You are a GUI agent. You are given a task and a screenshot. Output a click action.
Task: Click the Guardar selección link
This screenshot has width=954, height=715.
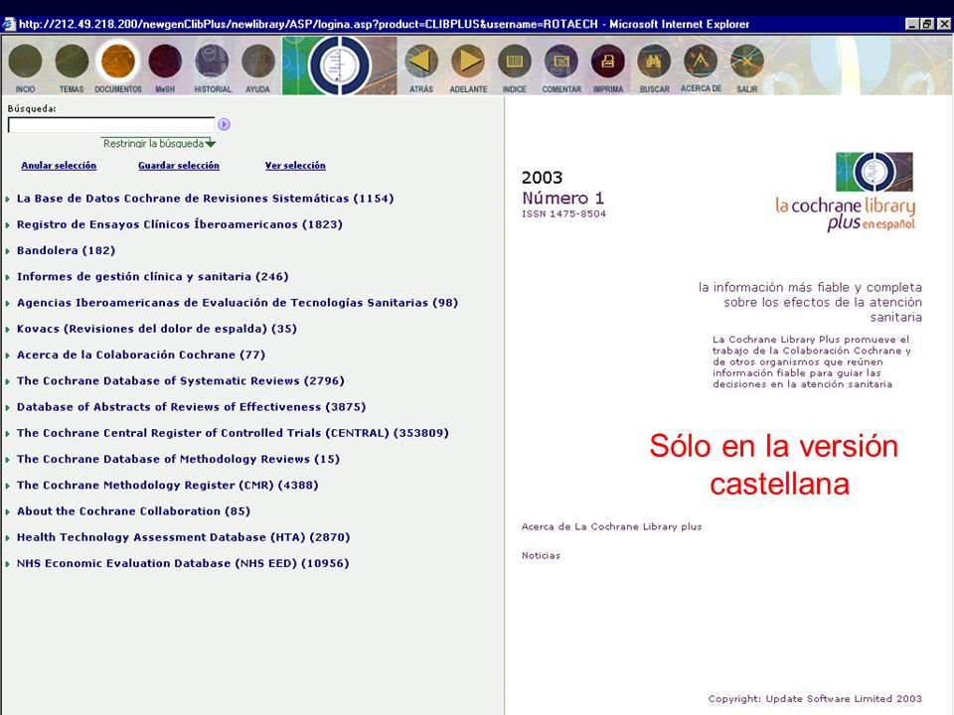coord(178,166)
